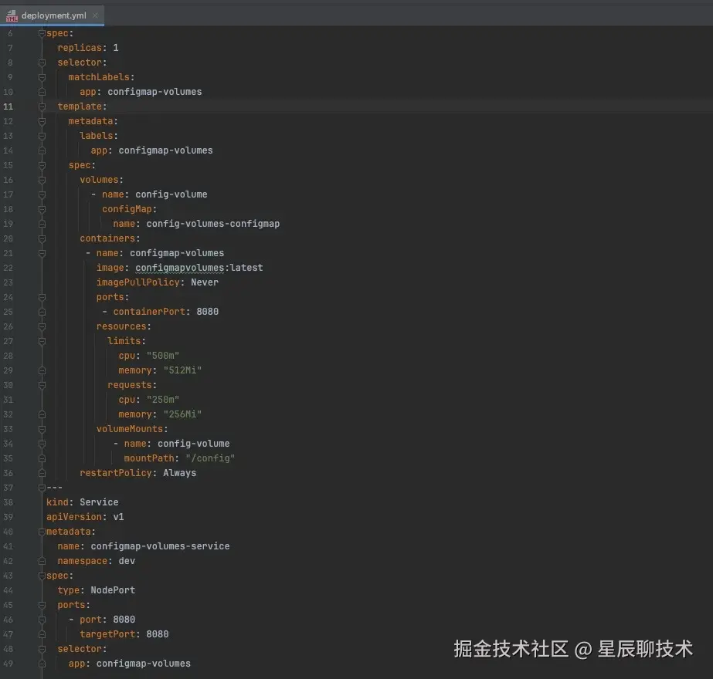Click 'type: NodePort'
Viewport: 713px width, 679px height.
point(96,590)
